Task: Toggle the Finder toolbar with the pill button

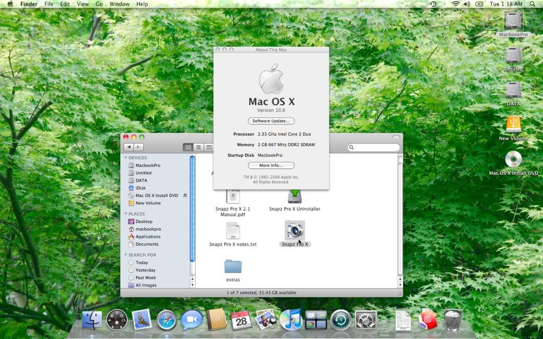Action: click(396, 137)
